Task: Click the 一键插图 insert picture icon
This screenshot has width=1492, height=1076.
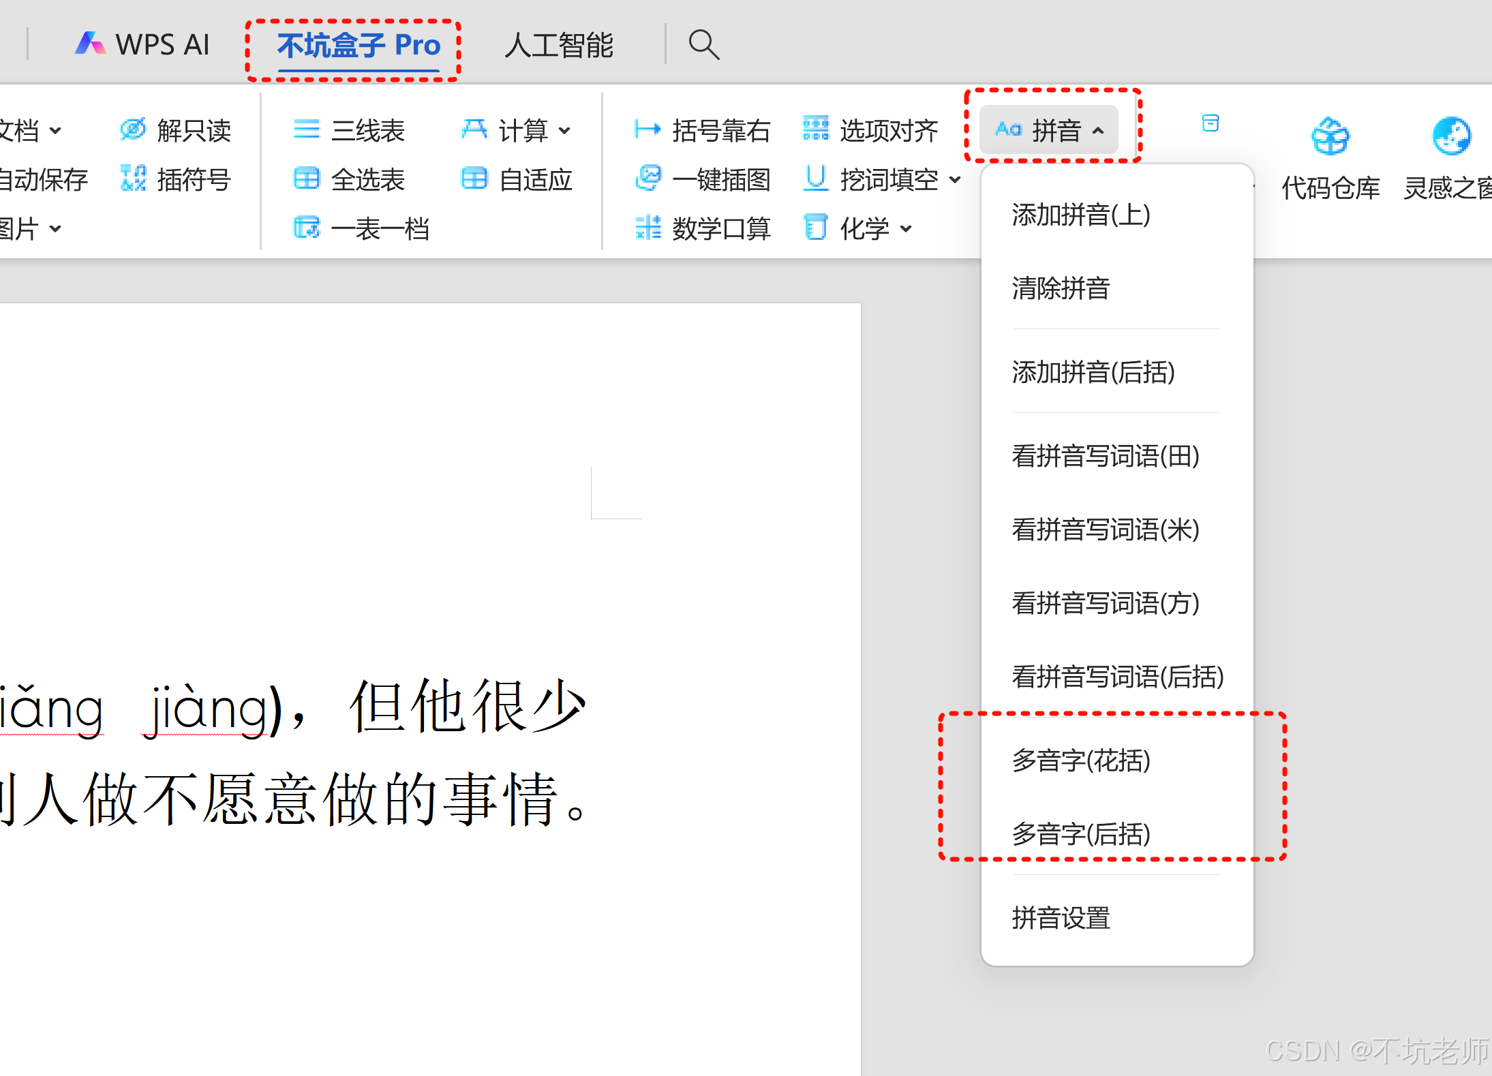Action: click(648, 179)
